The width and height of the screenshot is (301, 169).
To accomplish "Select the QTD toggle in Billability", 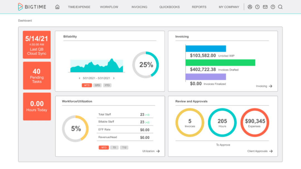I will [x=97, y=85].
